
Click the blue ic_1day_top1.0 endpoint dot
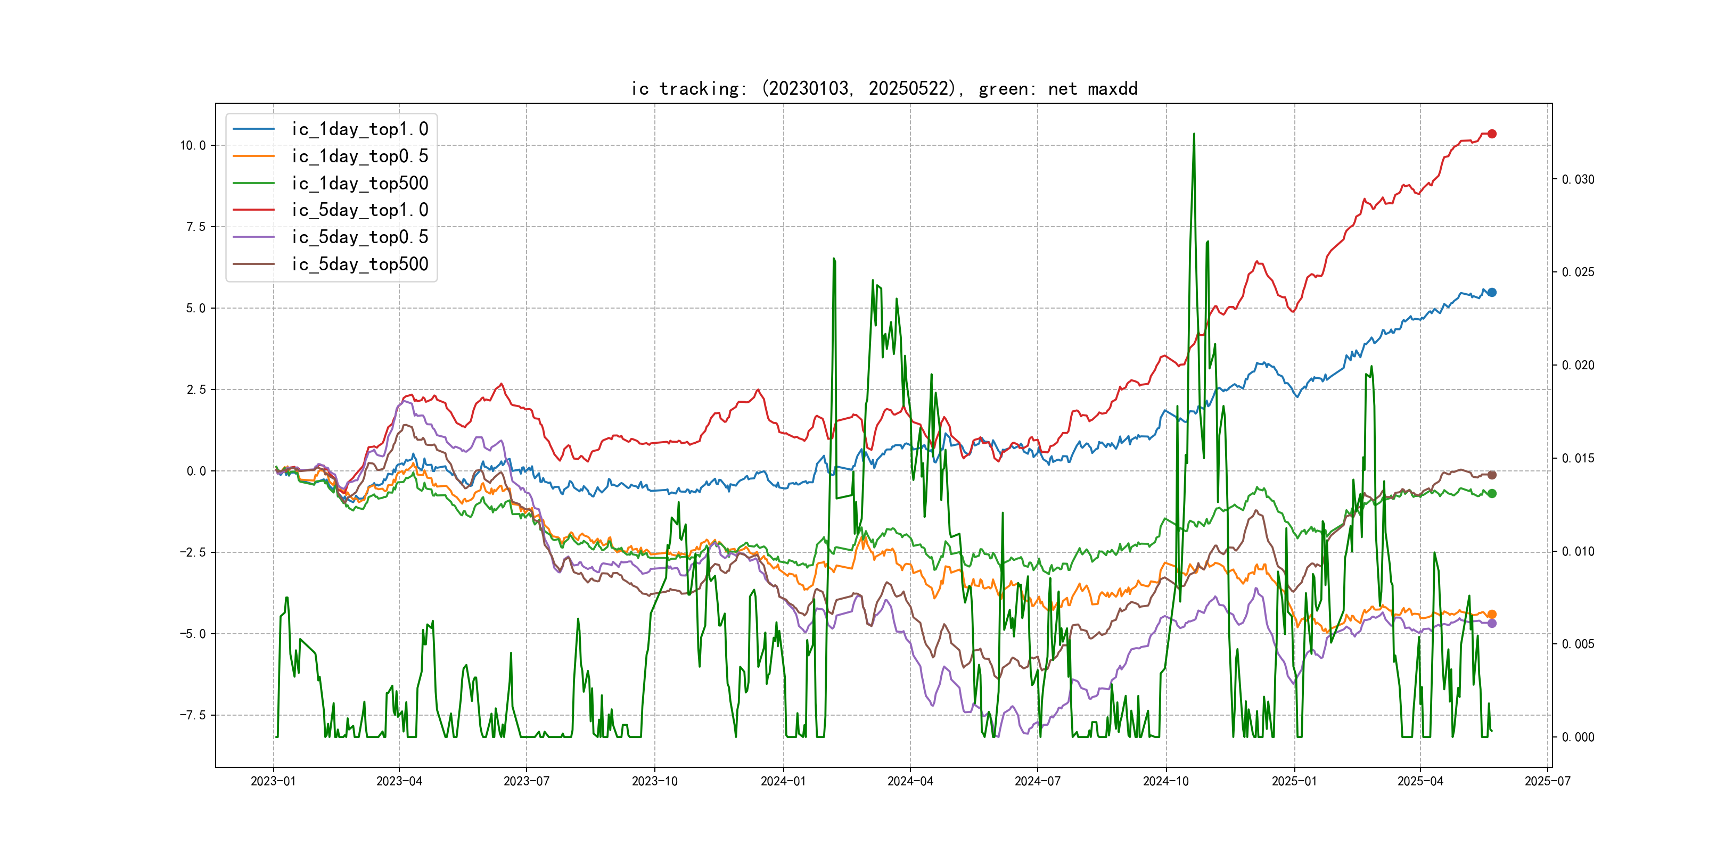point(1491,293)
